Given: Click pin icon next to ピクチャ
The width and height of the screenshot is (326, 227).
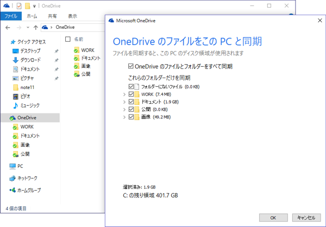Looking at the screenshot, I should click(x=57, y=79).
